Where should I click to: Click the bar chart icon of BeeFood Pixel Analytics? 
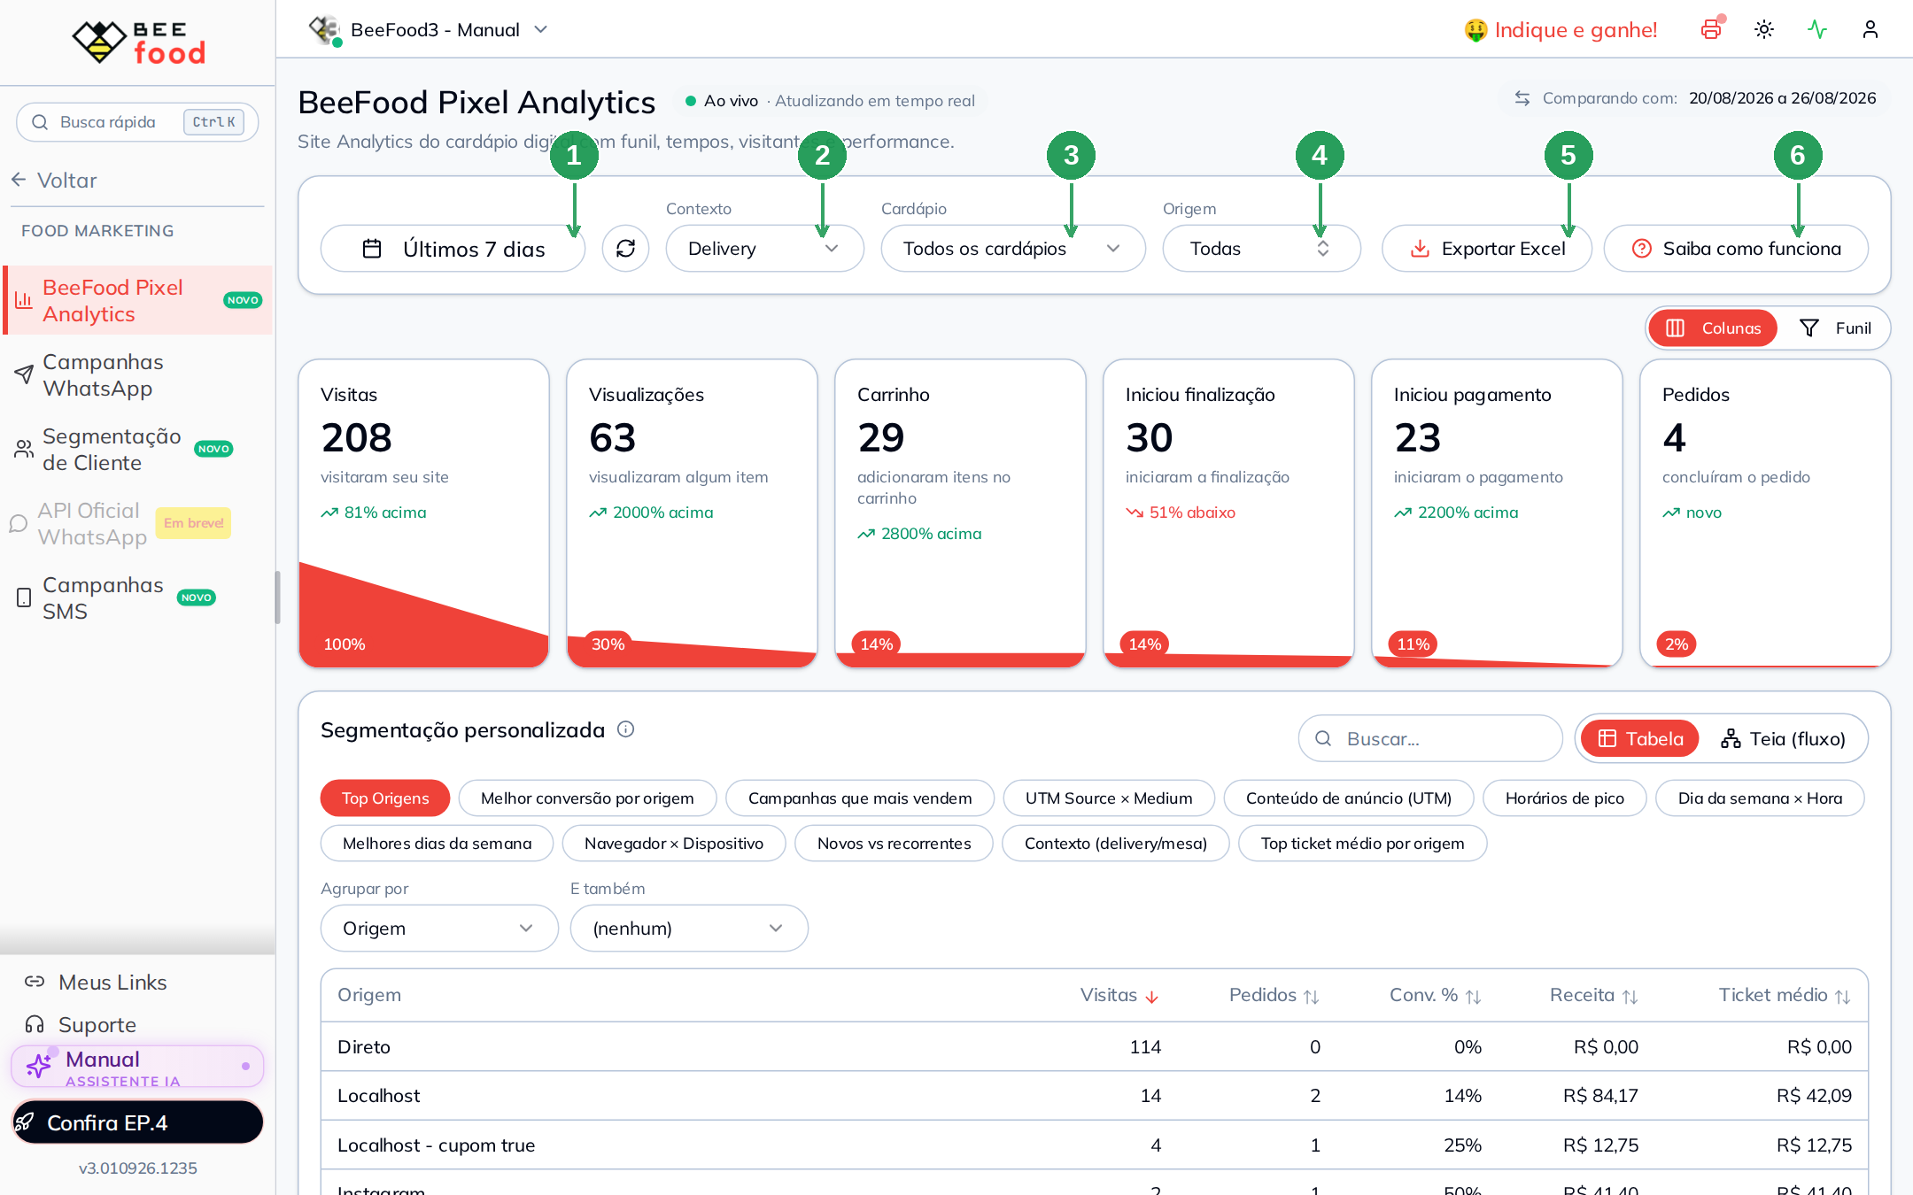(x=24, y=300)
